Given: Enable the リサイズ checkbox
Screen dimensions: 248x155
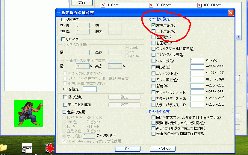Looking at the screenshot, I should pyautogui.click(x=63, y=39).
